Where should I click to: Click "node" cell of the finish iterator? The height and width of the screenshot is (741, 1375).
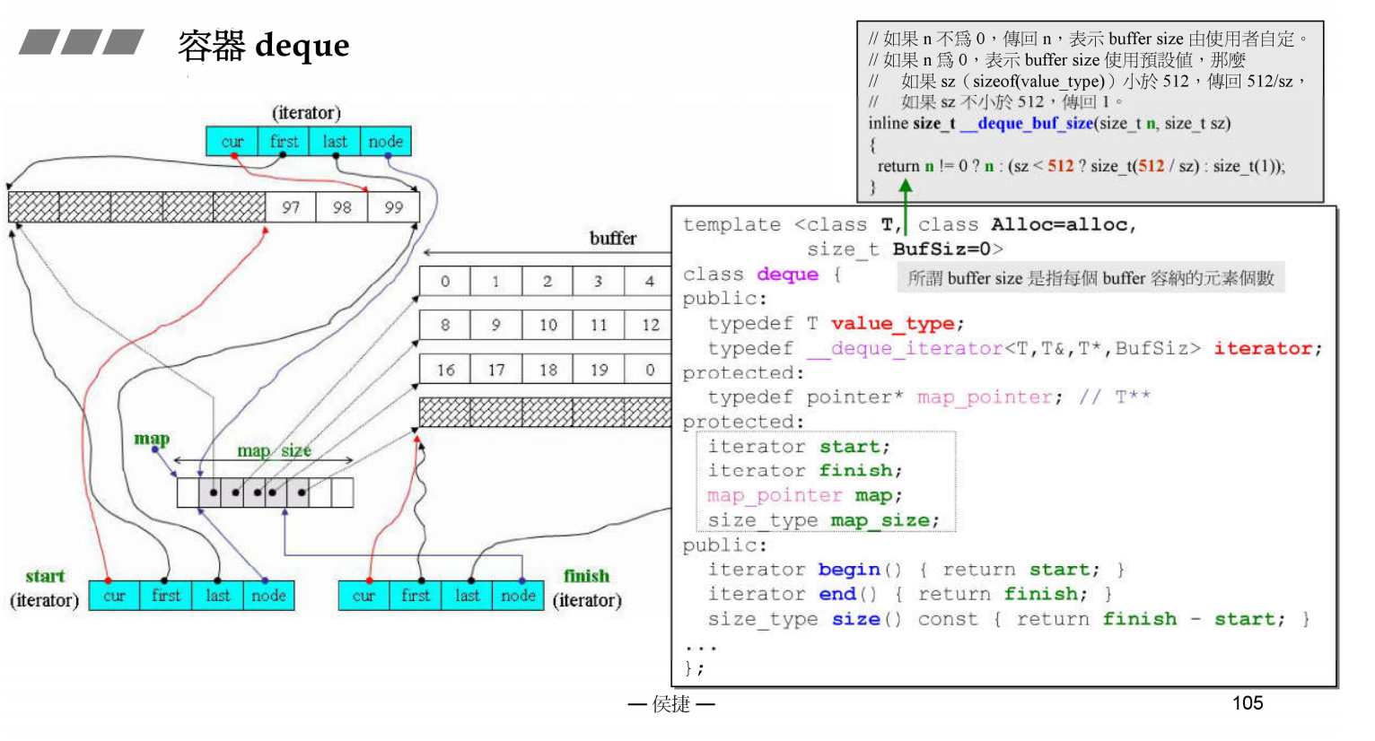[518, 596]
